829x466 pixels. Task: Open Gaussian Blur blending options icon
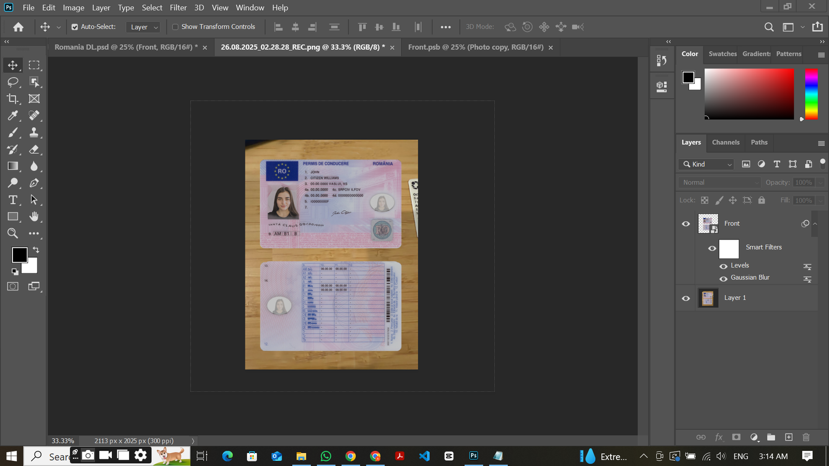(x=807, y=279)
